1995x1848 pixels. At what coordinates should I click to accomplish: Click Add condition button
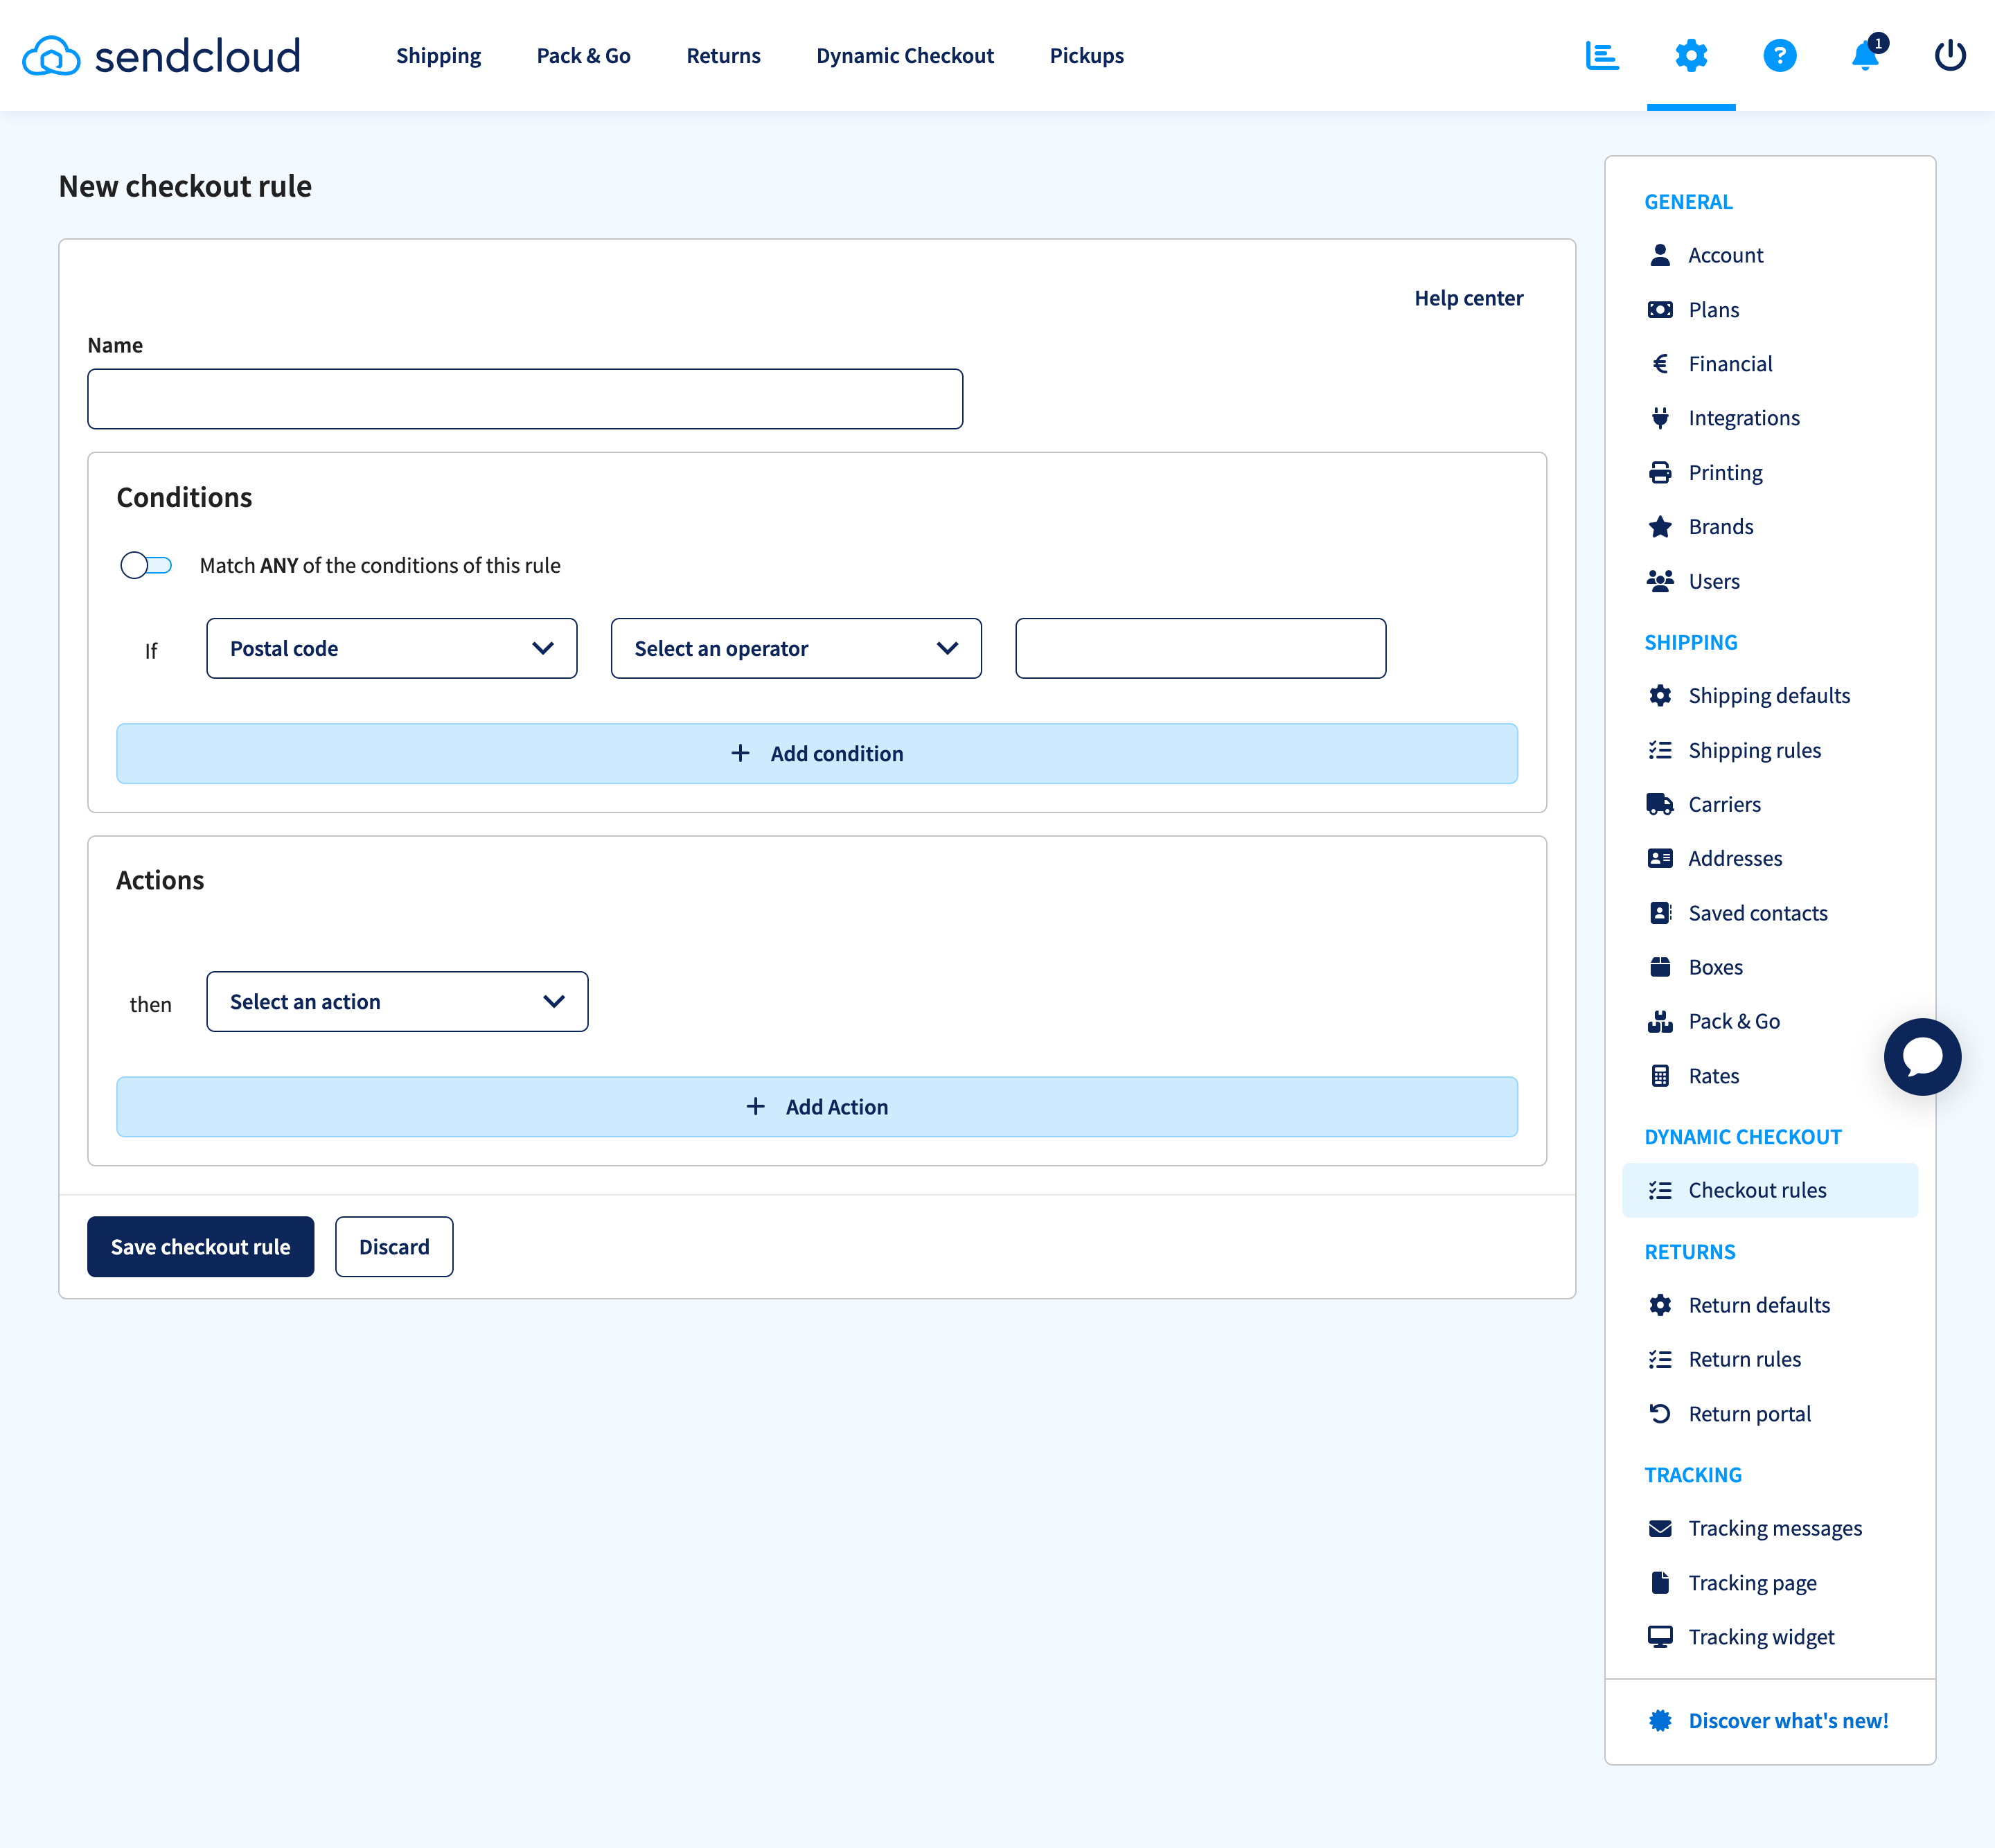(817, 754)
